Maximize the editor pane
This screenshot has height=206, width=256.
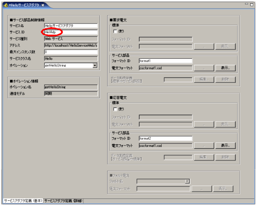tap(252, 4)
